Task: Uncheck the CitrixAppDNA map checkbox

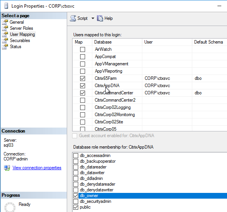Action: point(82,86)
